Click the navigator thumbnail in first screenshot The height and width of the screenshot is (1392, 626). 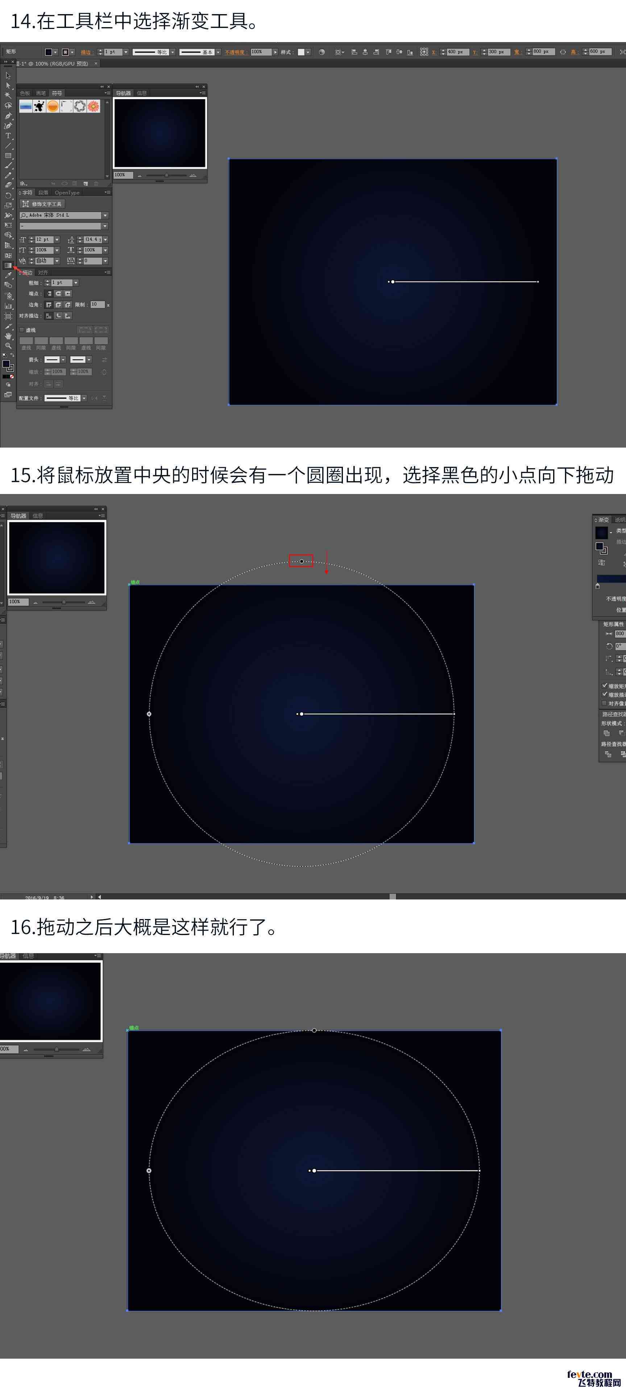click(160, 133)
